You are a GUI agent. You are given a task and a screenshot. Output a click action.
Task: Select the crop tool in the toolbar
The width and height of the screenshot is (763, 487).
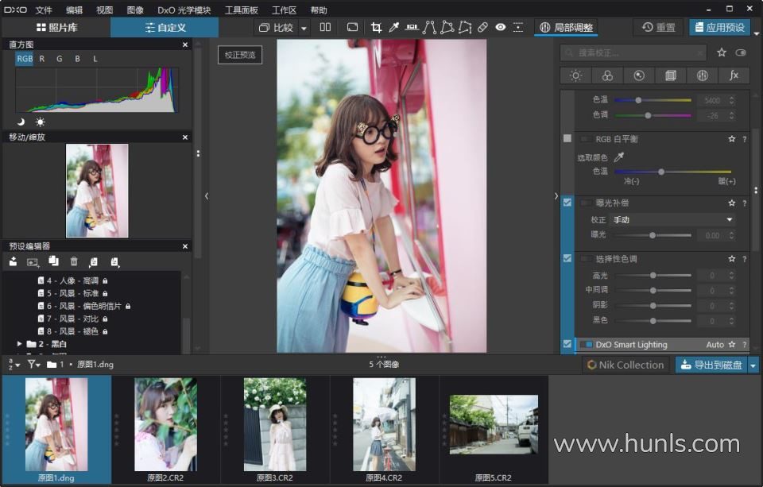tap(376, 27)
